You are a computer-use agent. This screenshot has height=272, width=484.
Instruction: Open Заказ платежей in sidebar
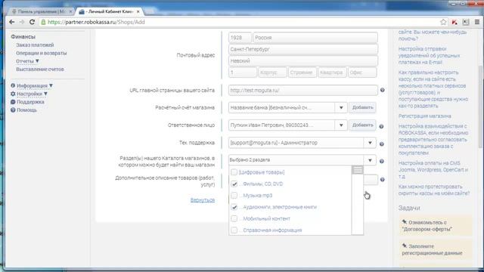pyautogui.click(x=35, y=45)
